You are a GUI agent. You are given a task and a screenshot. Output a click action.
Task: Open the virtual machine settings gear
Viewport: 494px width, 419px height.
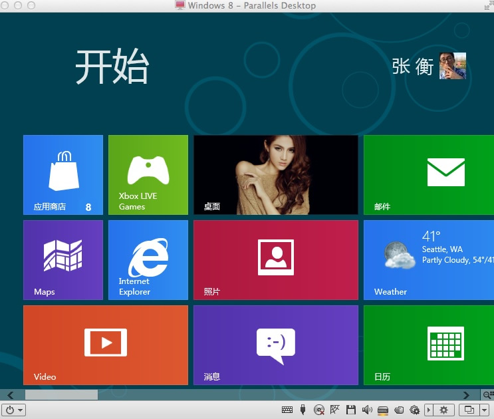[443, 410]
